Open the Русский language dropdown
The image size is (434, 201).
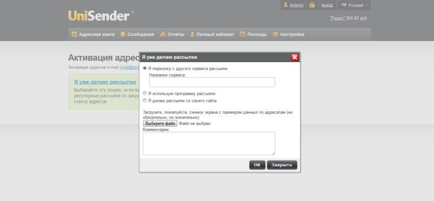[354, 5]
